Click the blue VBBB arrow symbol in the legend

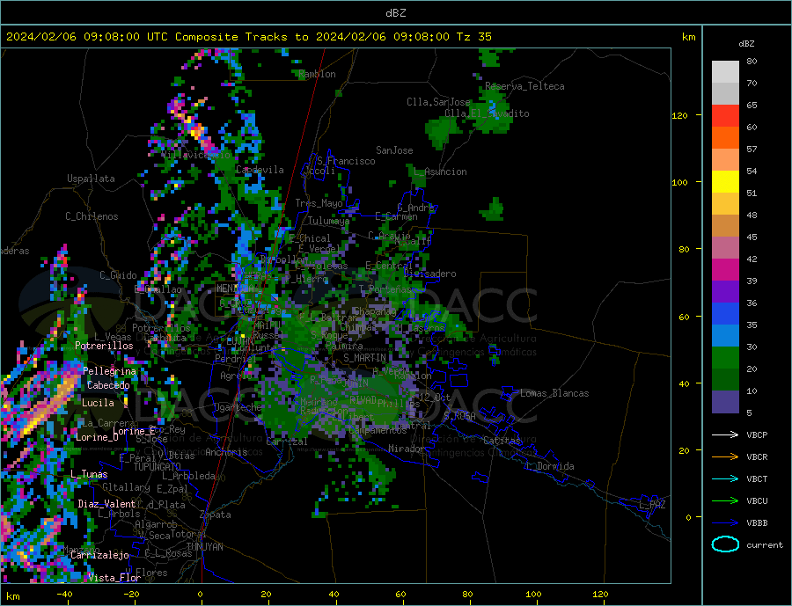click(725, 522)
